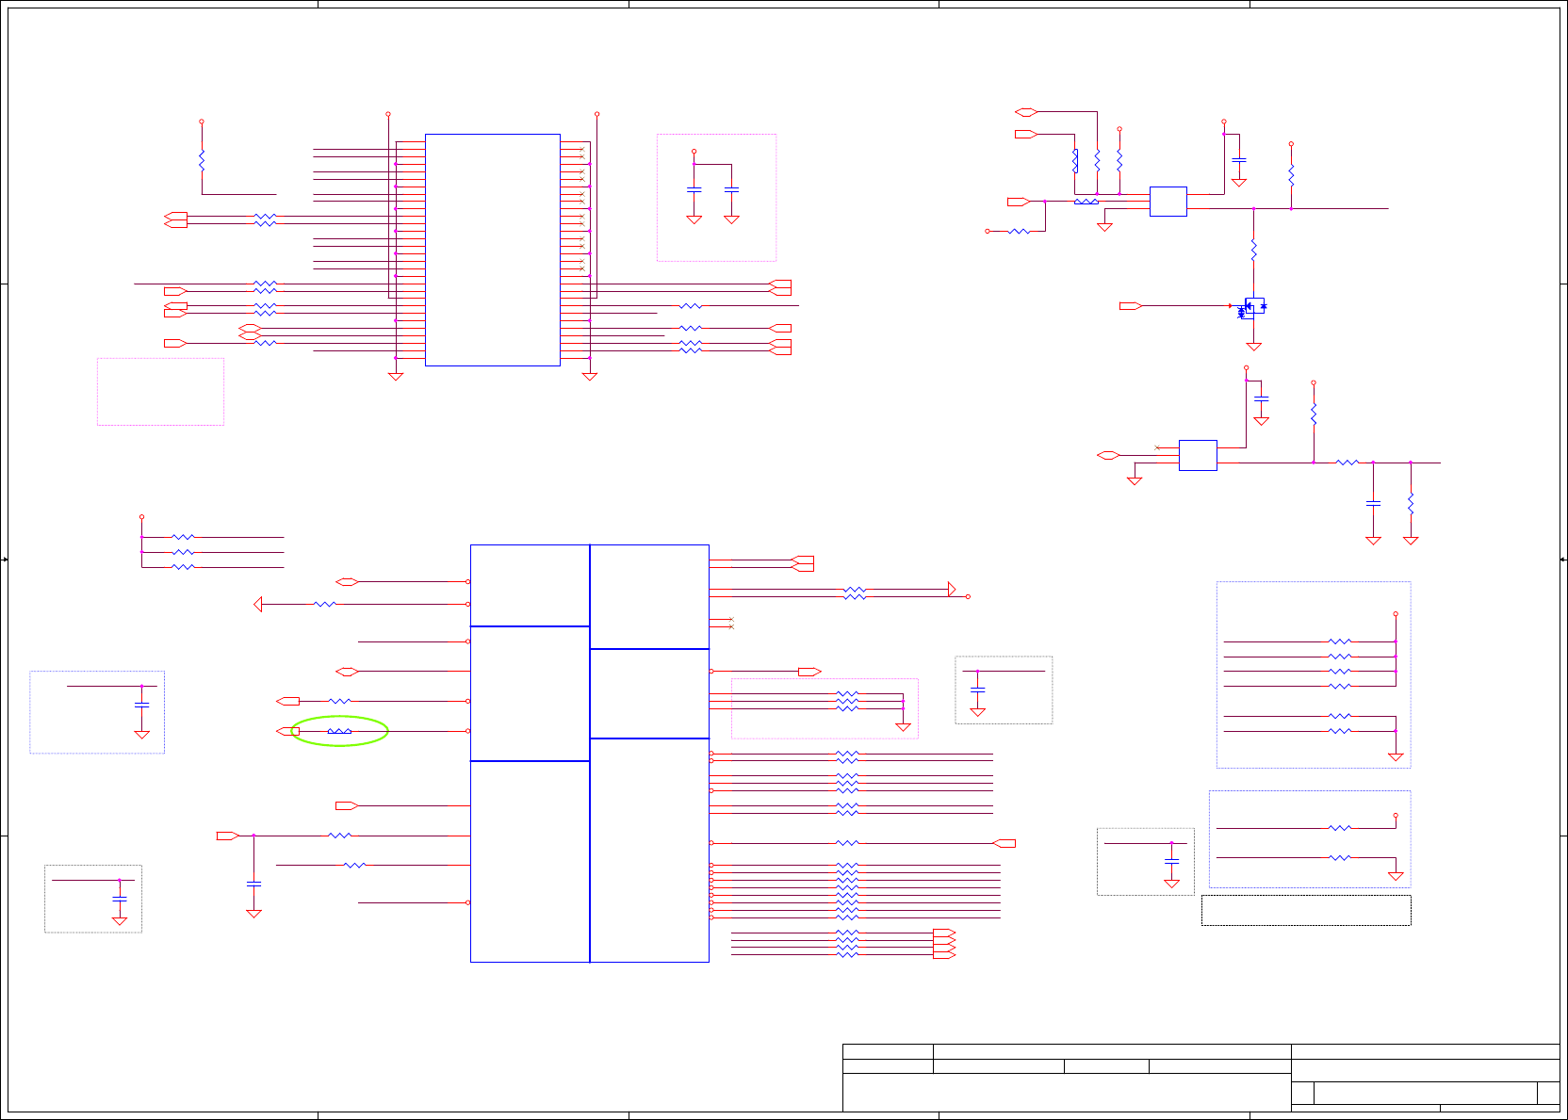Select the boxed horizontal component left of the upper-right IC
This screenshot has width=1568, height=1120.
click(x=1086, y=202)
